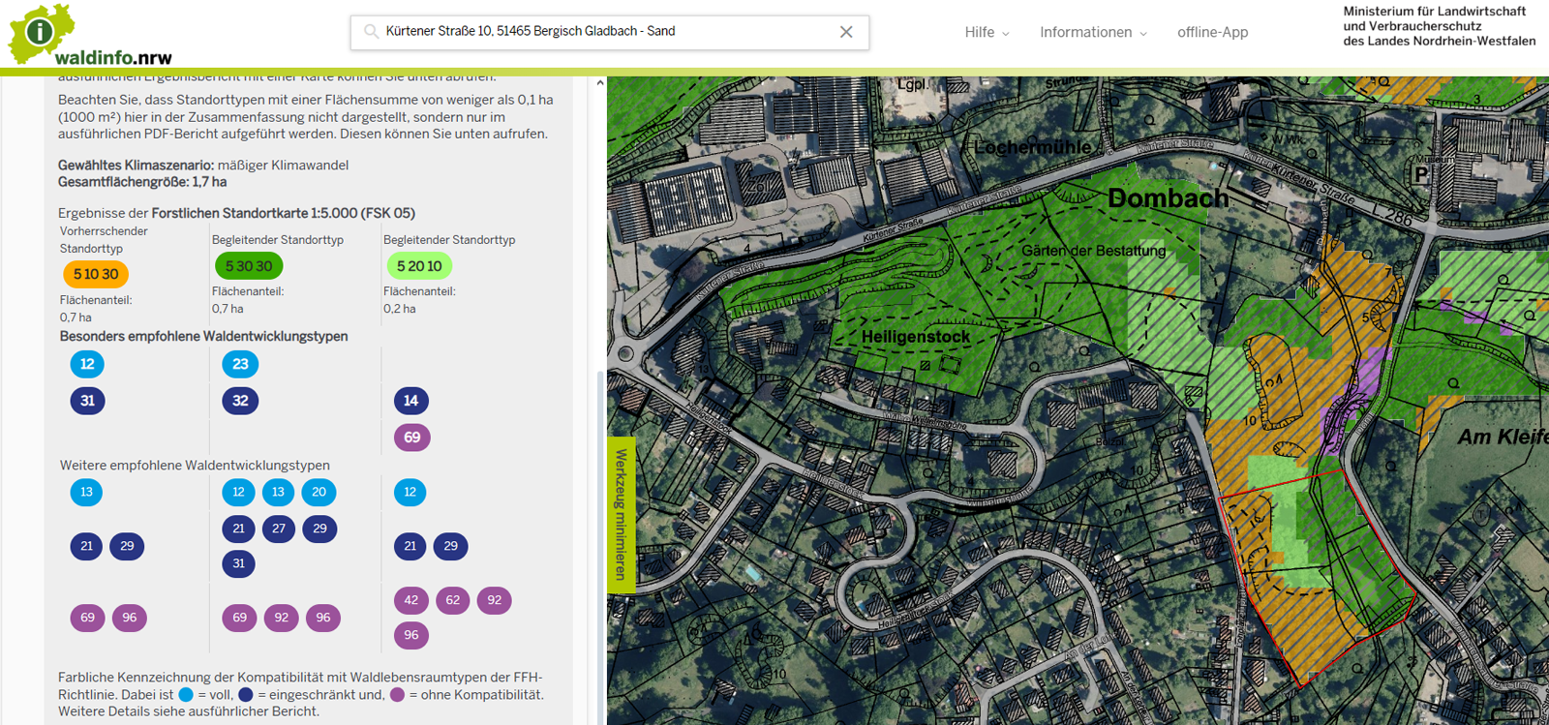
Task: Select the orange 5 10 30 Standorttyp badge
Action: 96,274
